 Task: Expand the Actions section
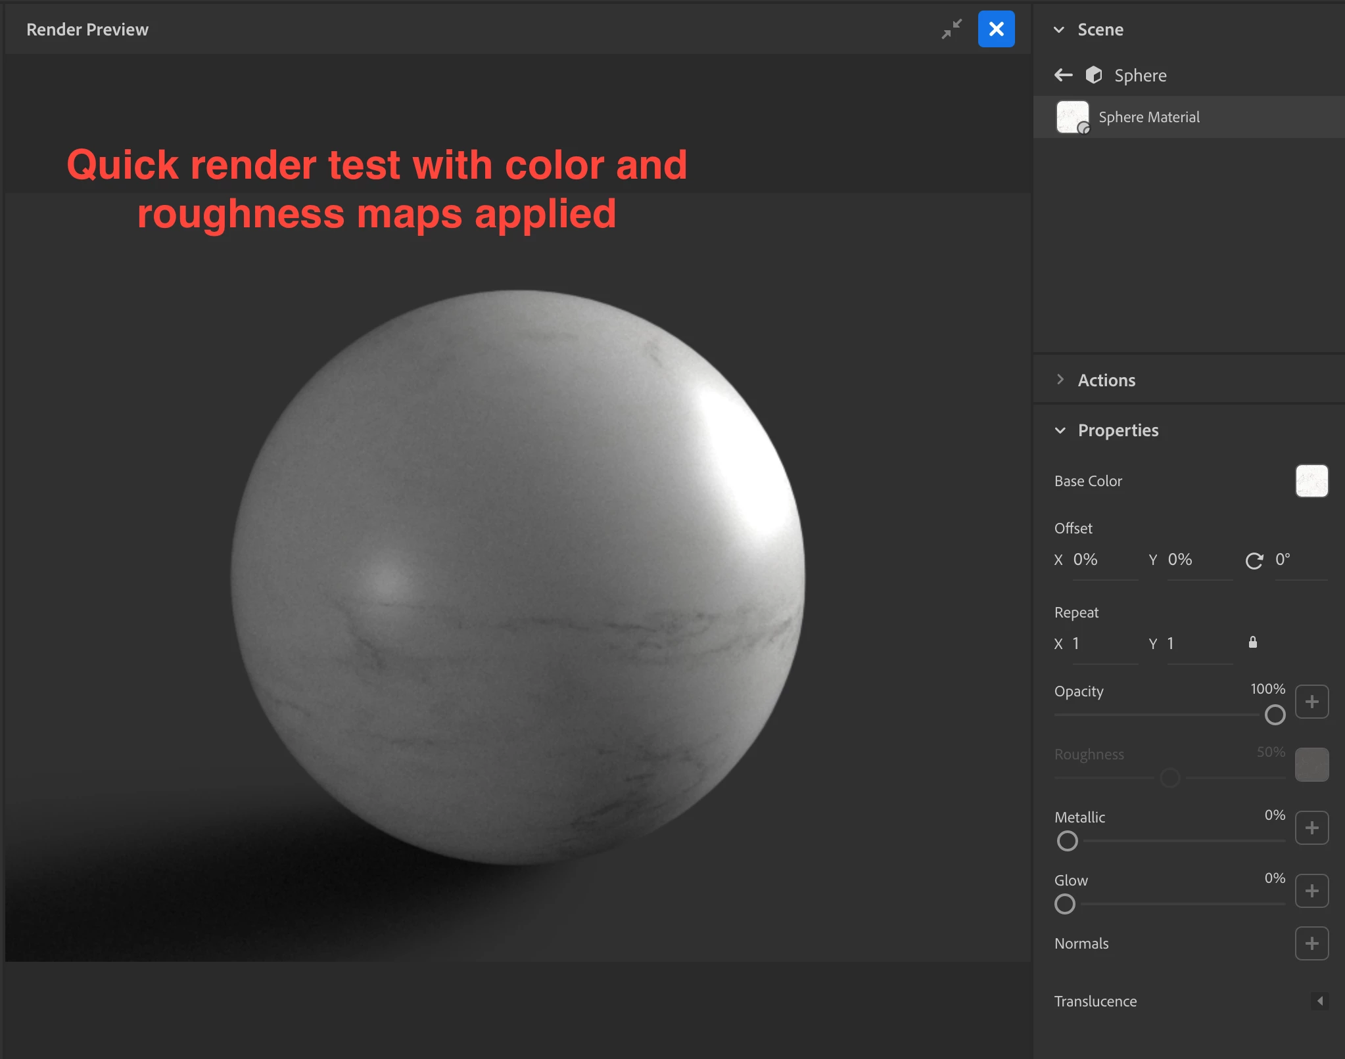(x=1060, y=380)
